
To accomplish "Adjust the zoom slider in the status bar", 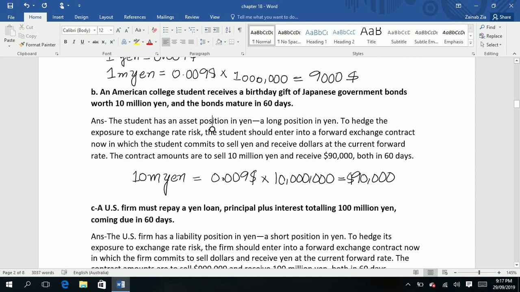I will [479, 273].
